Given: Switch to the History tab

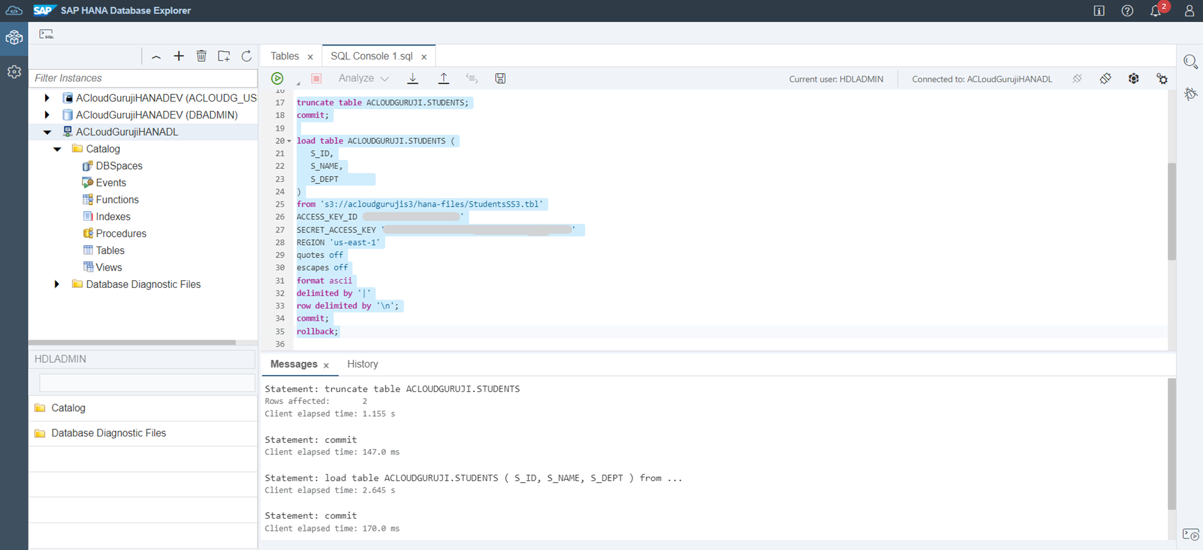Looking at the screenshot, I should pos(362,364).
